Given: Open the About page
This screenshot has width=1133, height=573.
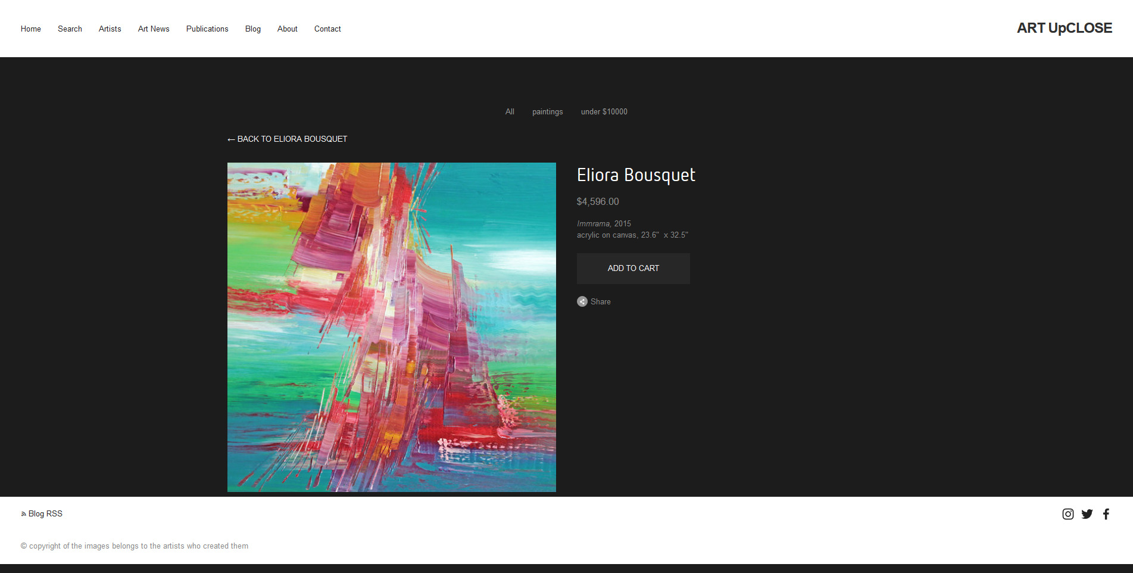Looking at the screenshot, I should pos(287,29).
